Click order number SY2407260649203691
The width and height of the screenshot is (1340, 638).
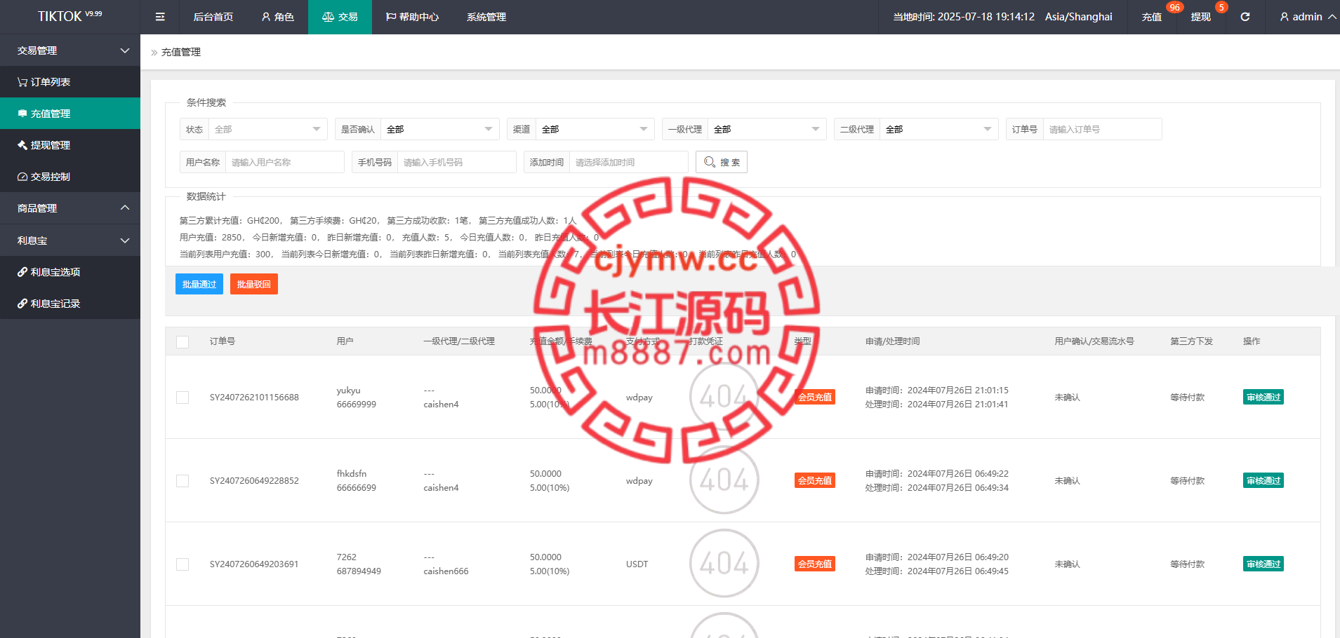pos(254,564)
